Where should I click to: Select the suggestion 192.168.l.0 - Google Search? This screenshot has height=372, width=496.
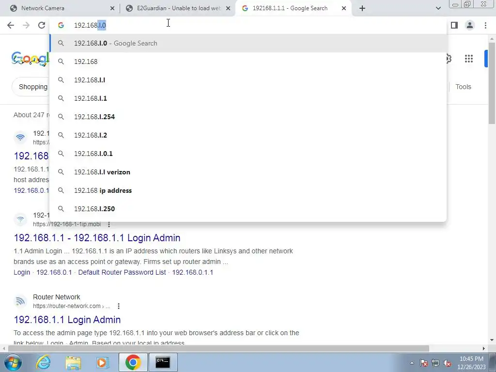(248, 43)
